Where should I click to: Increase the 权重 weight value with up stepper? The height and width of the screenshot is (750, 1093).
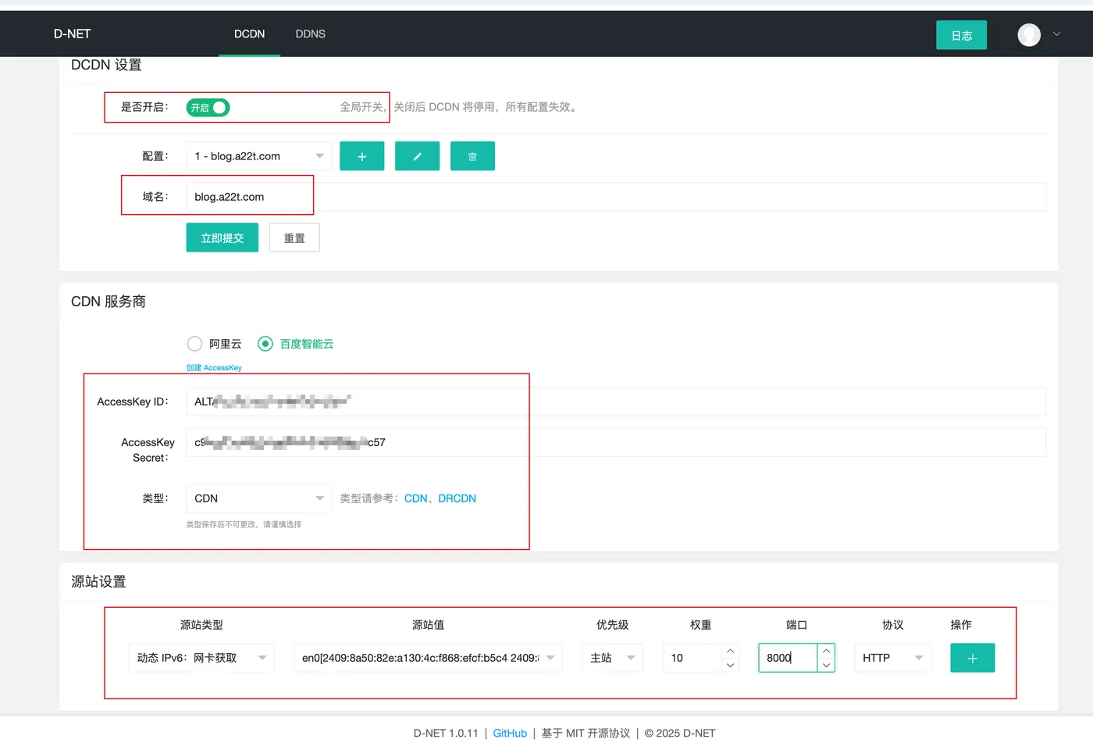(730, 651)
